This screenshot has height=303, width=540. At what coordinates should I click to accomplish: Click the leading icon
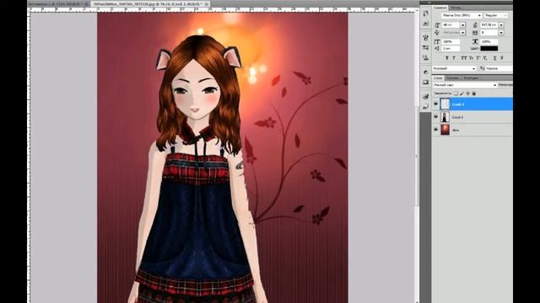(475, 25)
